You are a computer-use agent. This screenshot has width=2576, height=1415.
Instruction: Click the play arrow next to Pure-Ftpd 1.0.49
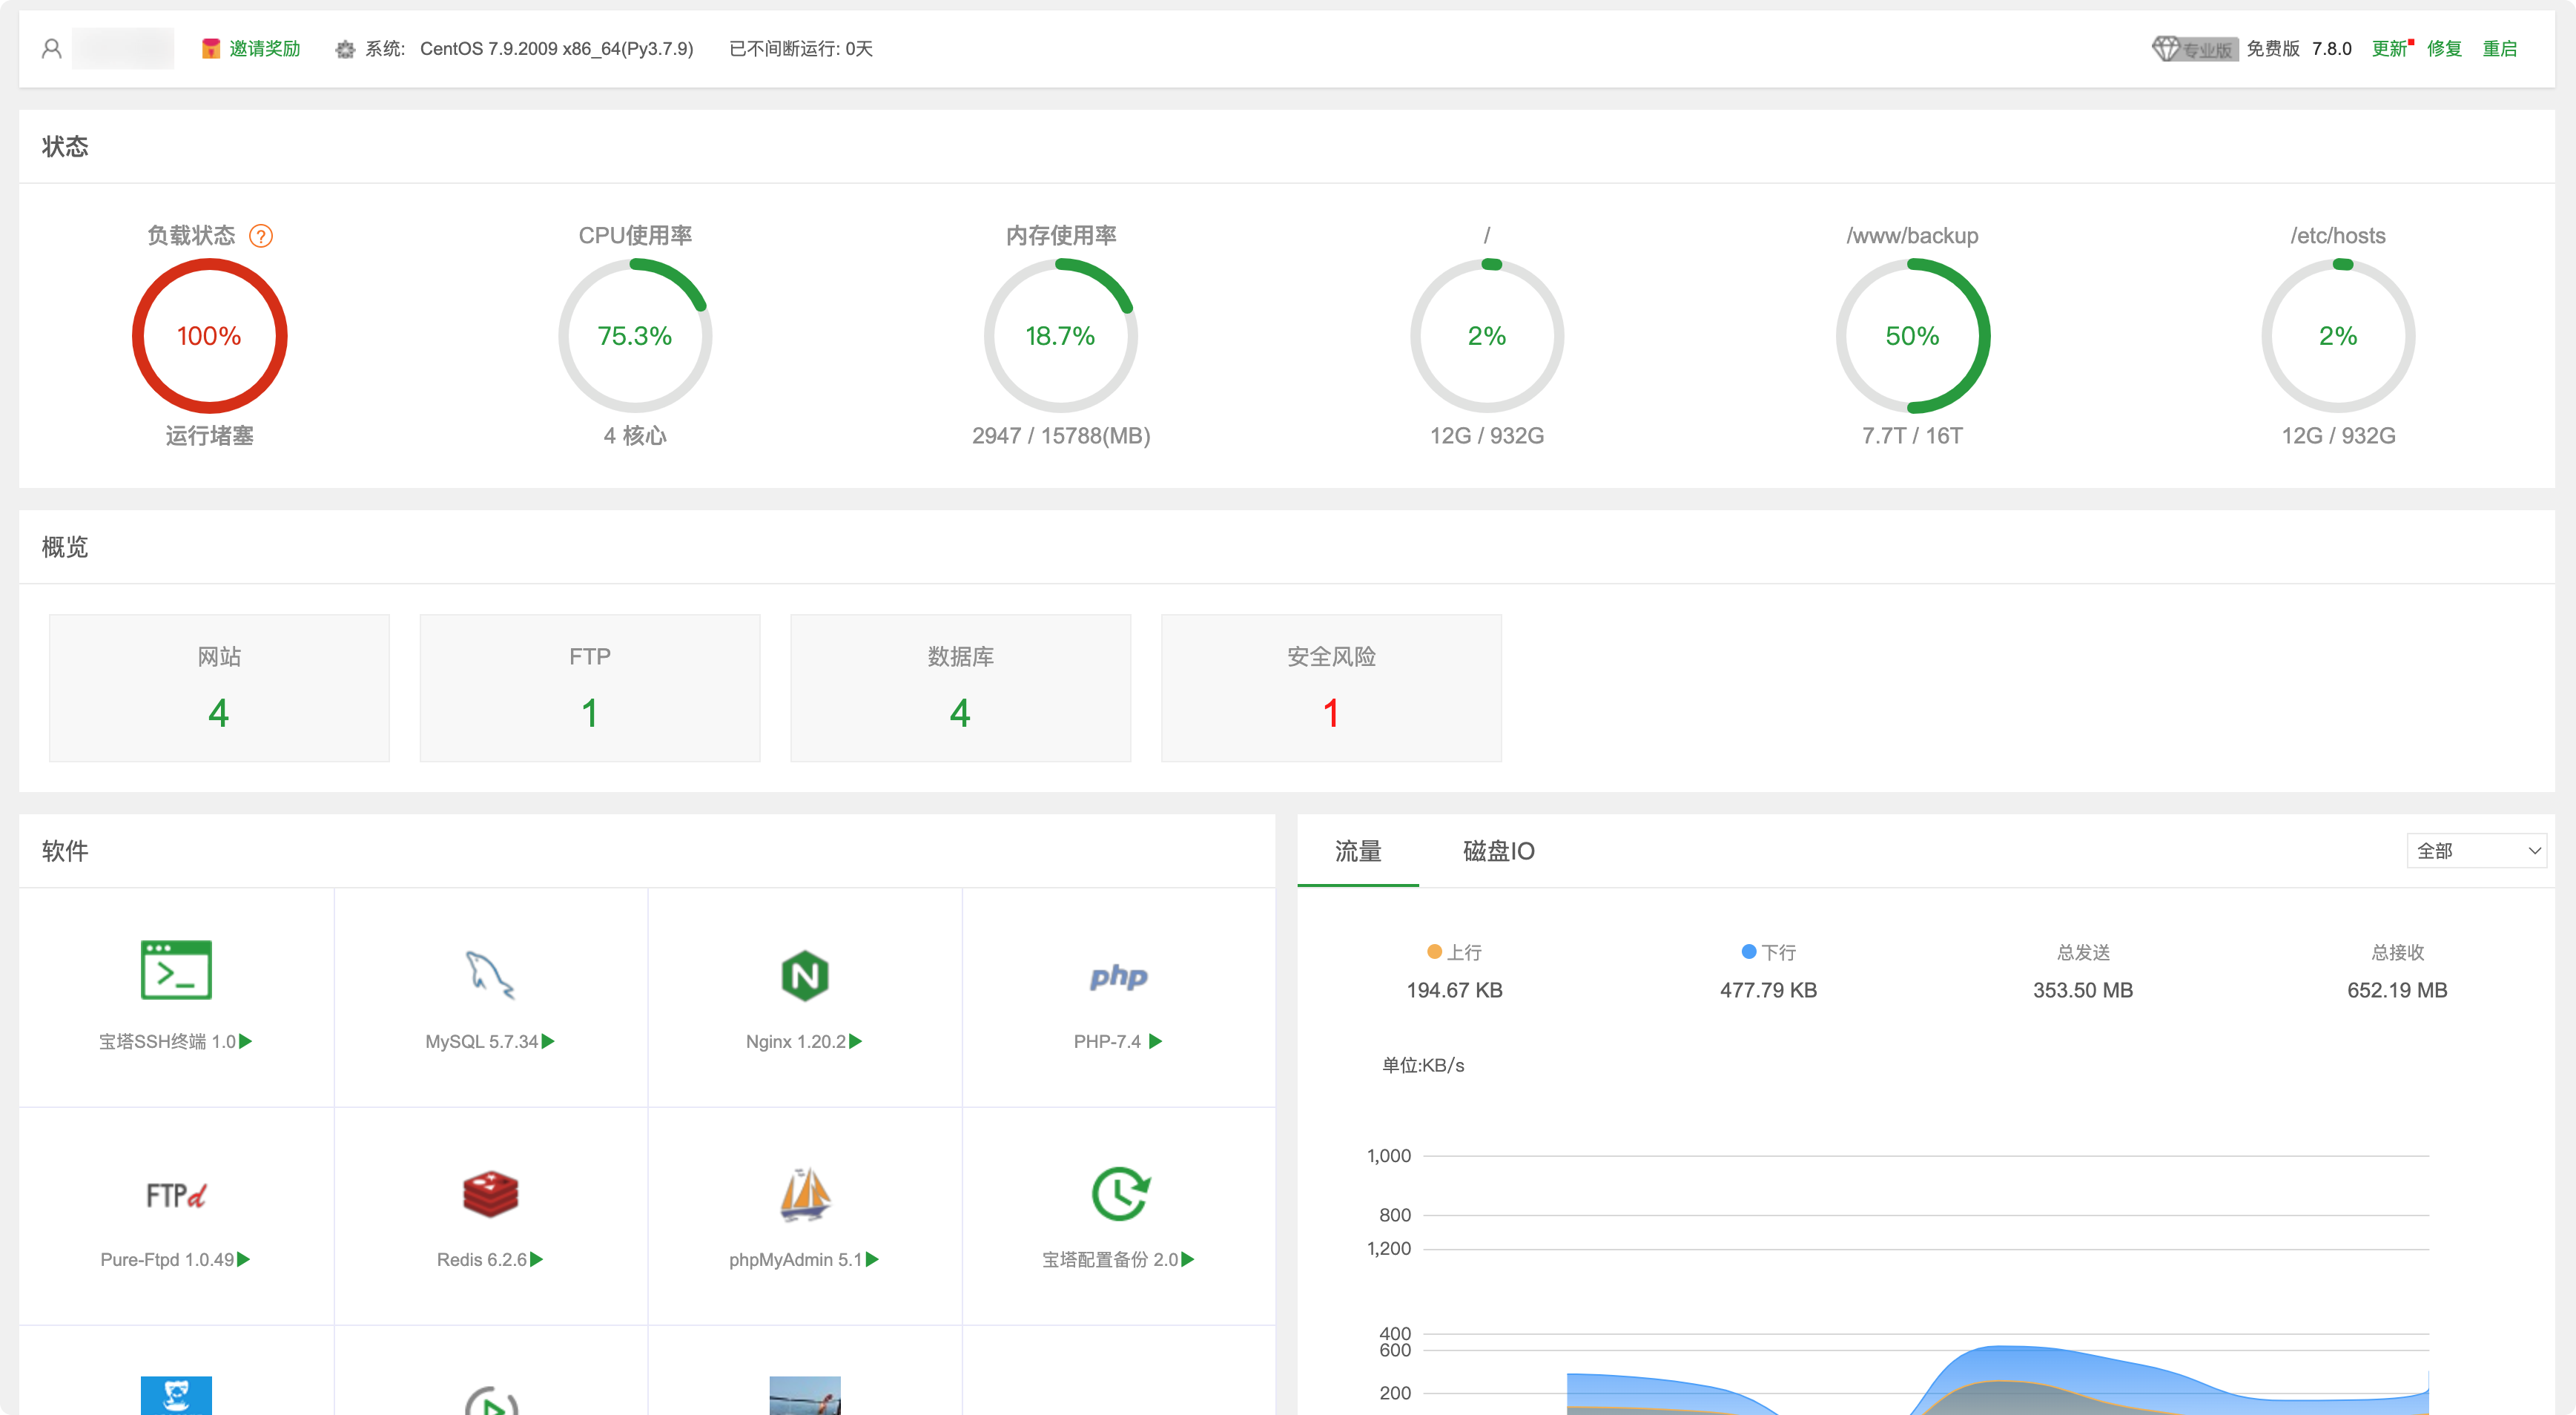tap(243, 1259)
